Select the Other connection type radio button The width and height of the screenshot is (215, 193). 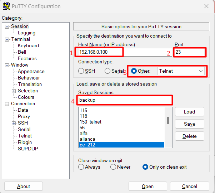pyautogui.click(x=134, y=71)
